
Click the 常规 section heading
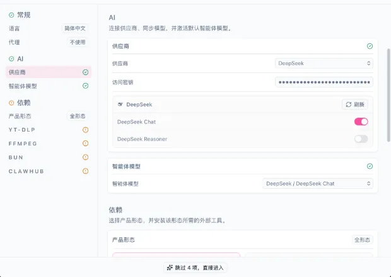tap(24, 15)
